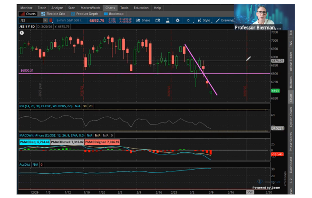Click the Style candlestick icon
The width and height of the screenshot is (312, 198).
pyautogui.click(x=199, y=20)
